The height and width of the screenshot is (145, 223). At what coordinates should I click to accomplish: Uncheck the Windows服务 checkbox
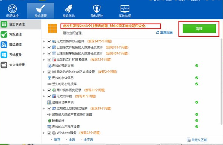[x=49, y=133]
